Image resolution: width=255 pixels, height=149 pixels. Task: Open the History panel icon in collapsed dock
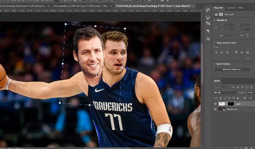[208, 10]
